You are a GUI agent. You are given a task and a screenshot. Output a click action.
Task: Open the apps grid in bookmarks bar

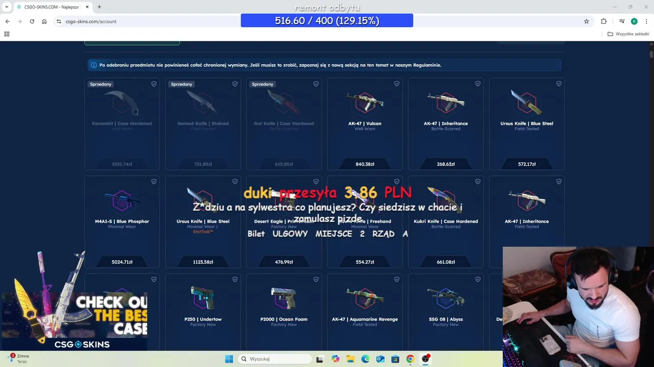tap(7, 34)
